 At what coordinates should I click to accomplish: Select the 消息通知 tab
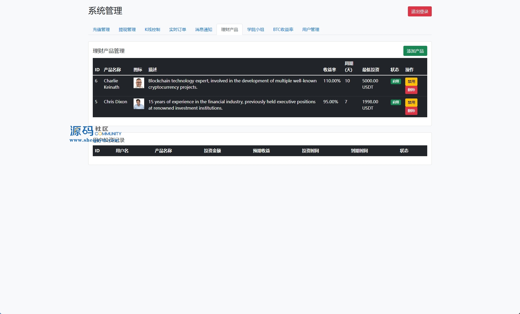(204, 29)
